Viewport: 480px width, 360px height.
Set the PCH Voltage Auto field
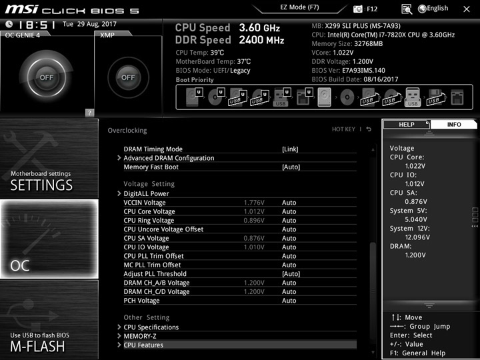point(289,300)
